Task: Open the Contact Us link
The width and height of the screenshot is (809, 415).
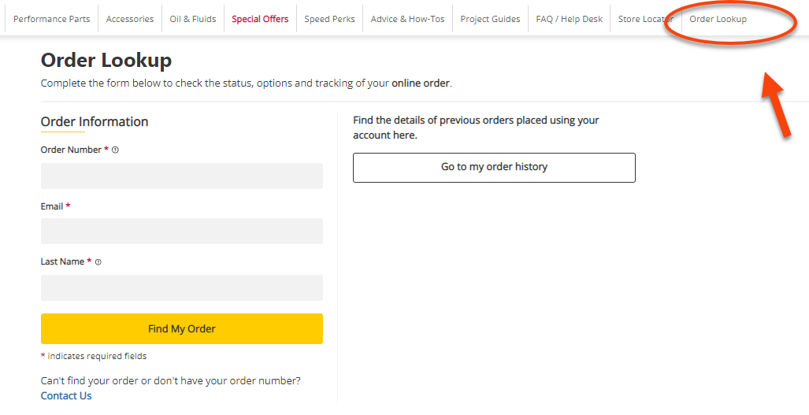Action: tap(66, 396)
